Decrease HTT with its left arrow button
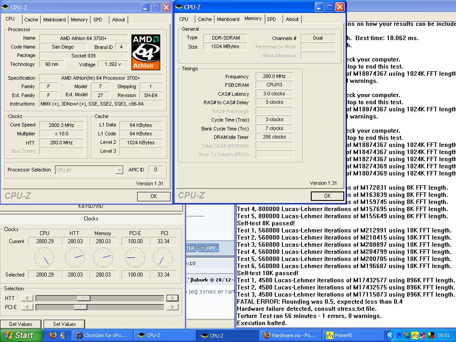Viewport: 456px width, 342px height. 27,298
